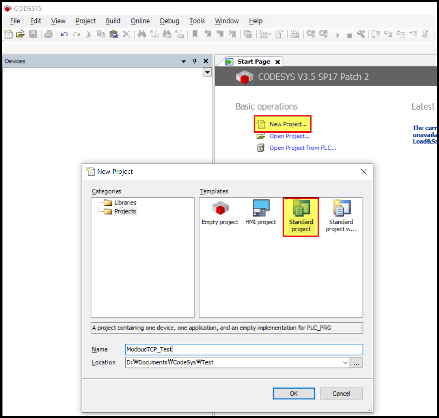Click the New file toolbar icon
This screenshot has width=439, height=418.
click(8, 34)
